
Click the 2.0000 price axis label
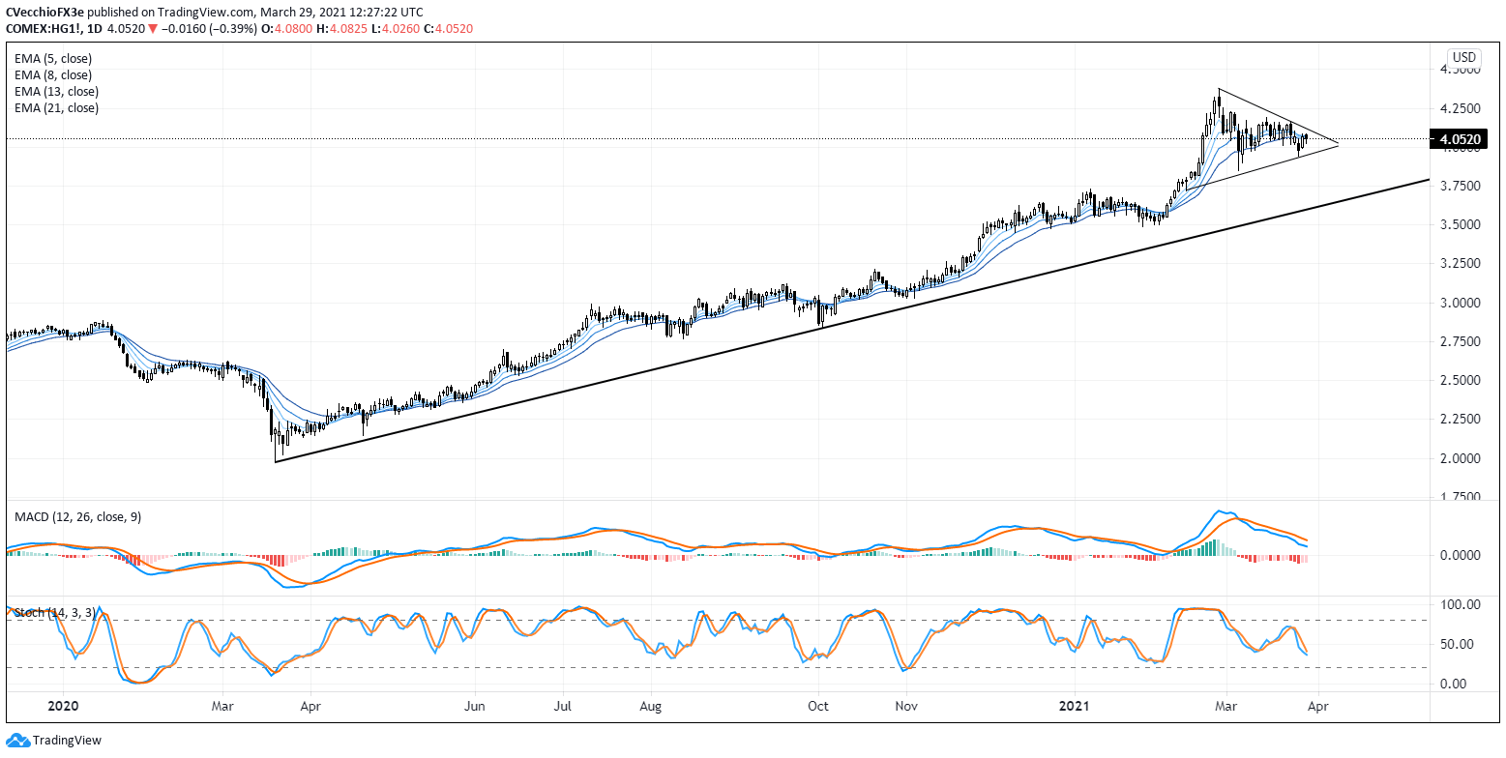point(1462,458)
